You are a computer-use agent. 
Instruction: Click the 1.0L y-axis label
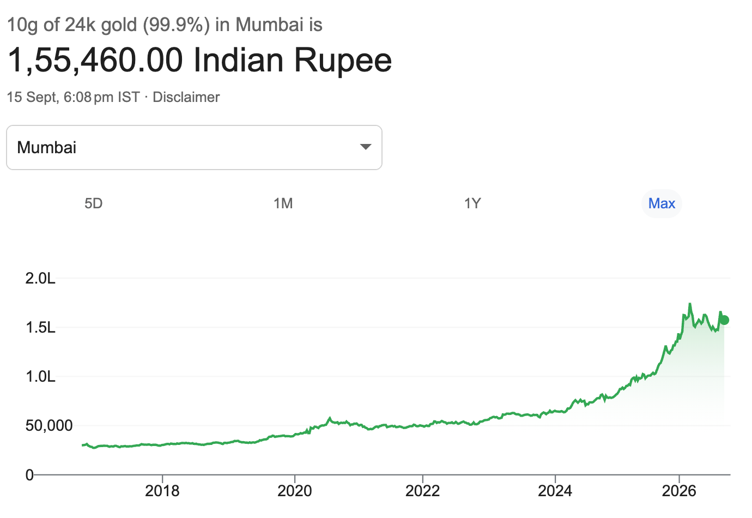[x=40, y=377]
